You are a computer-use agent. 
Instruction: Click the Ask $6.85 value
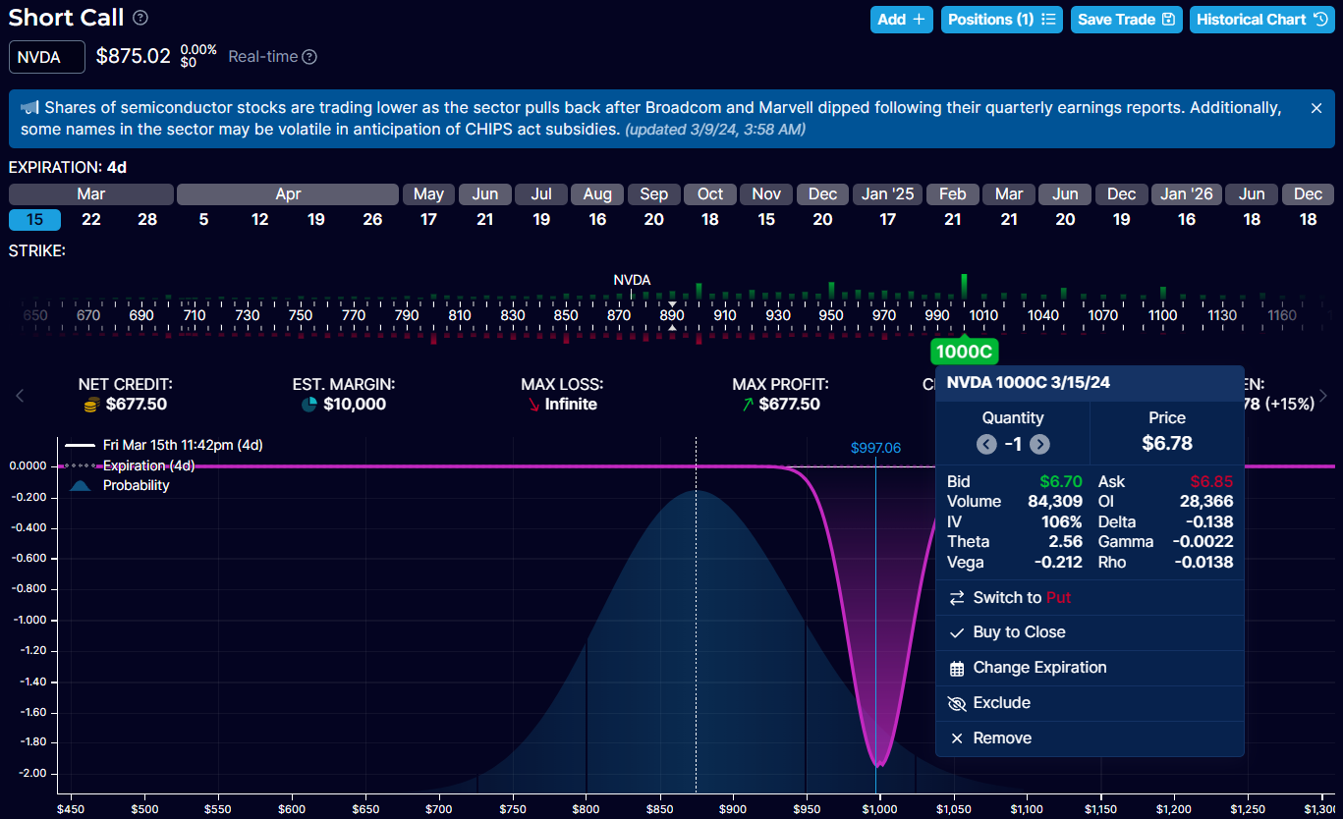point(1211,481)
